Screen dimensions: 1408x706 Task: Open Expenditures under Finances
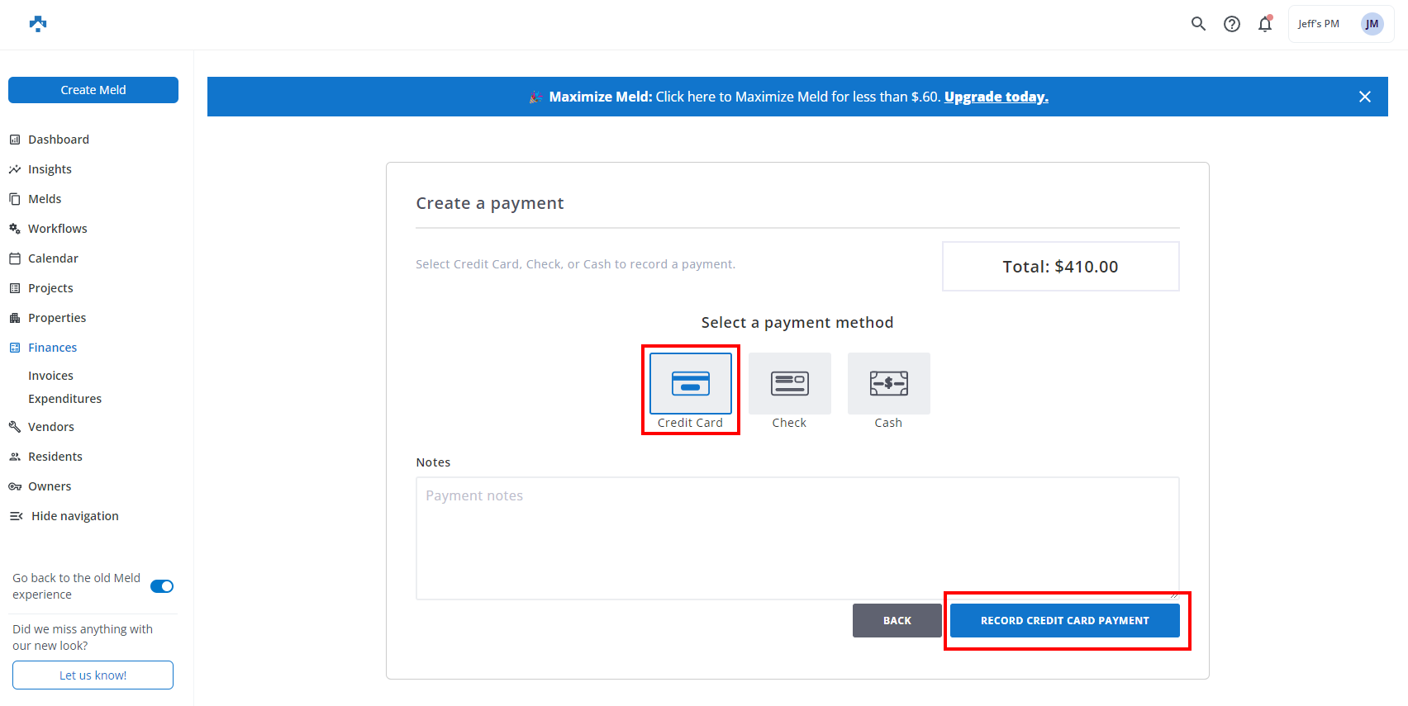tap(64, 399)
